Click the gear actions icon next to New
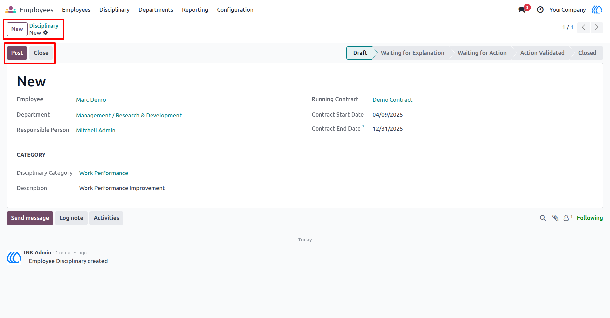Screen dimensions: 610x318 point(46,33)
